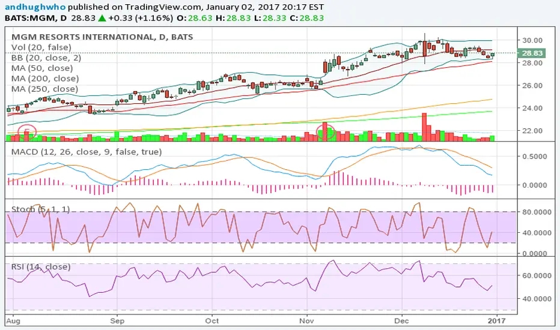
Task: Click the RSI (14, close) indicator label
Action: point(41,267)
